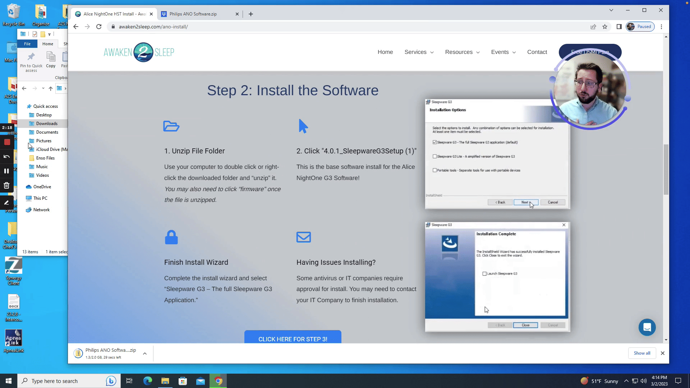The image size is (690, 388).
Task: Click the share page icon in address bar
Action: (x=593, y=27)
